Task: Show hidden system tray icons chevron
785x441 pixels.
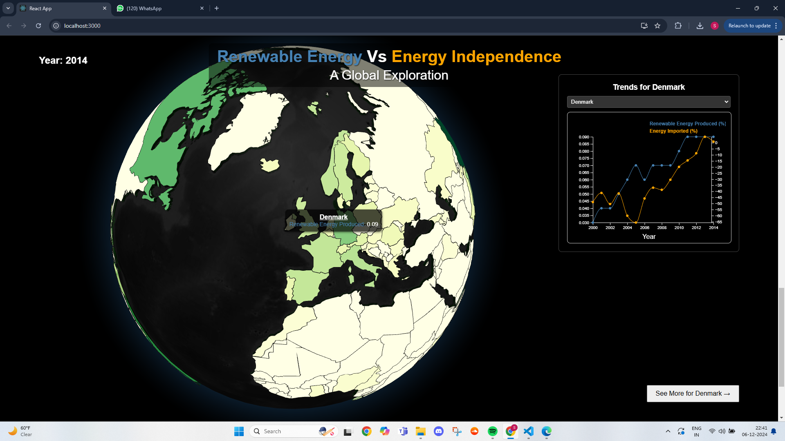Action: [x=668, y=431]
